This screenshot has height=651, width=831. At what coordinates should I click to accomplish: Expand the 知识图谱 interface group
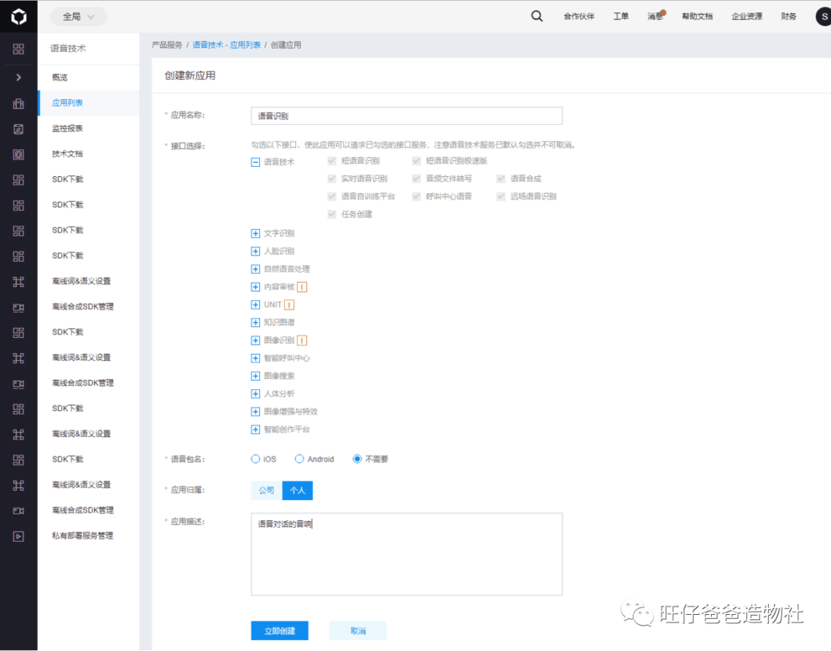tap(255, 323)
